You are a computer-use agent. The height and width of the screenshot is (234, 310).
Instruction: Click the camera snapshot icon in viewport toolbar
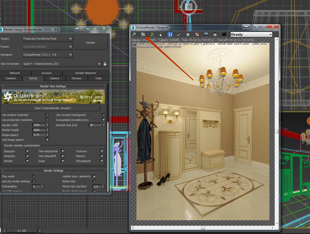point(224,34)
